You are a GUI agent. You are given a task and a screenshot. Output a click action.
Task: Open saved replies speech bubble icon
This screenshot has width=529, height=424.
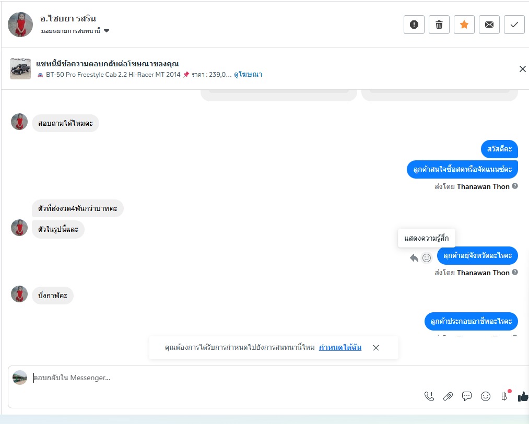click(x=467, y=396)
